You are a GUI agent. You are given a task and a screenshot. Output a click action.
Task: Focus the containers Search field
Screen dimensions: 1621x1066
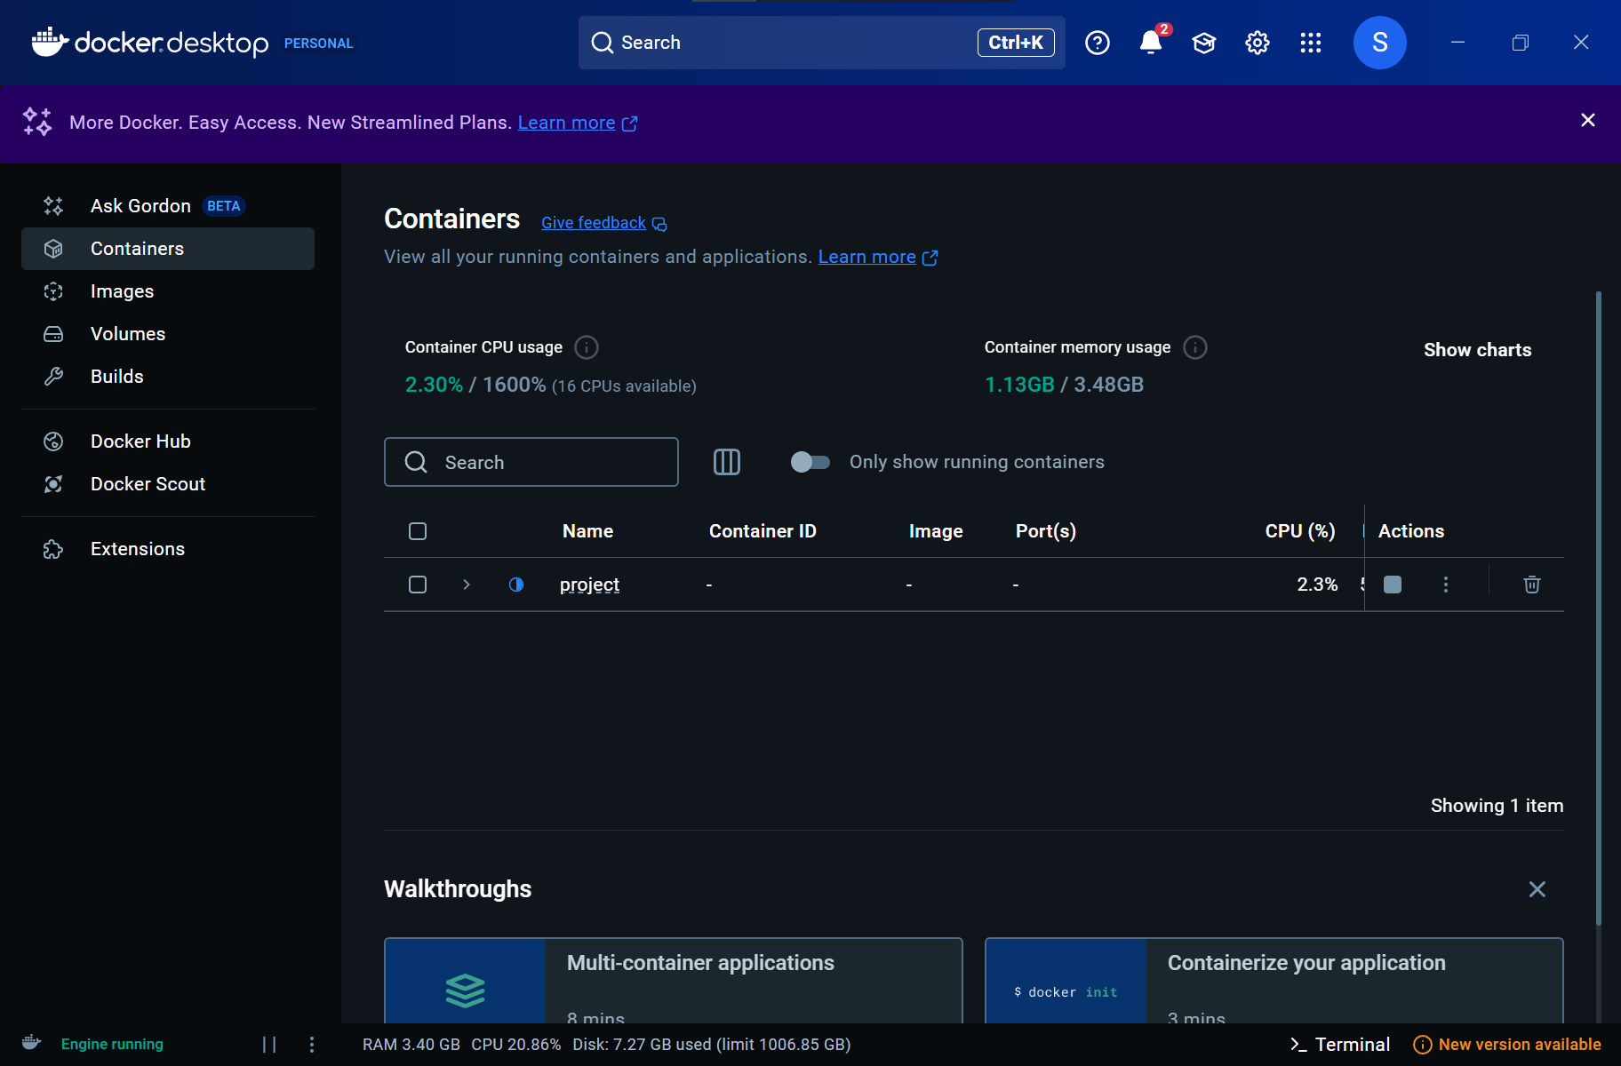(531, 462)
